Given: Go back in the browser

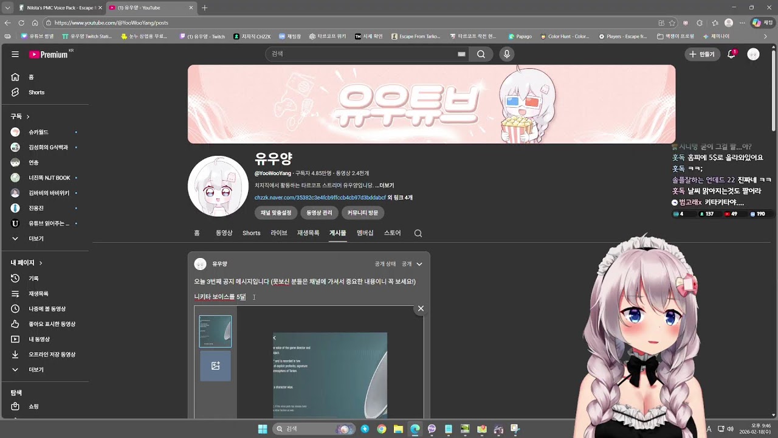Looking at the screenshot, I should (7, 23).
